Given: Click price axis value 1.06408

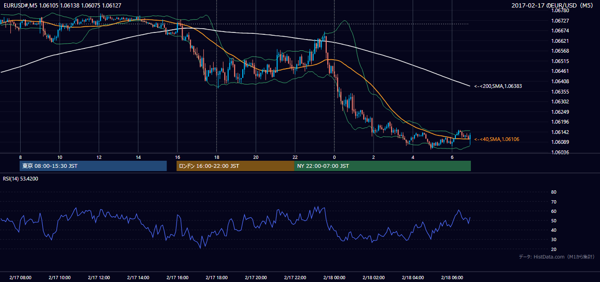Looking at the screenshot, I should tap(560, 81).
